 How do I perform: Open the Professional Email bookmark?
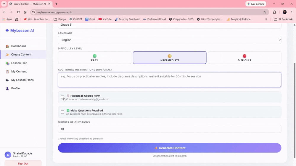point(155,19)
